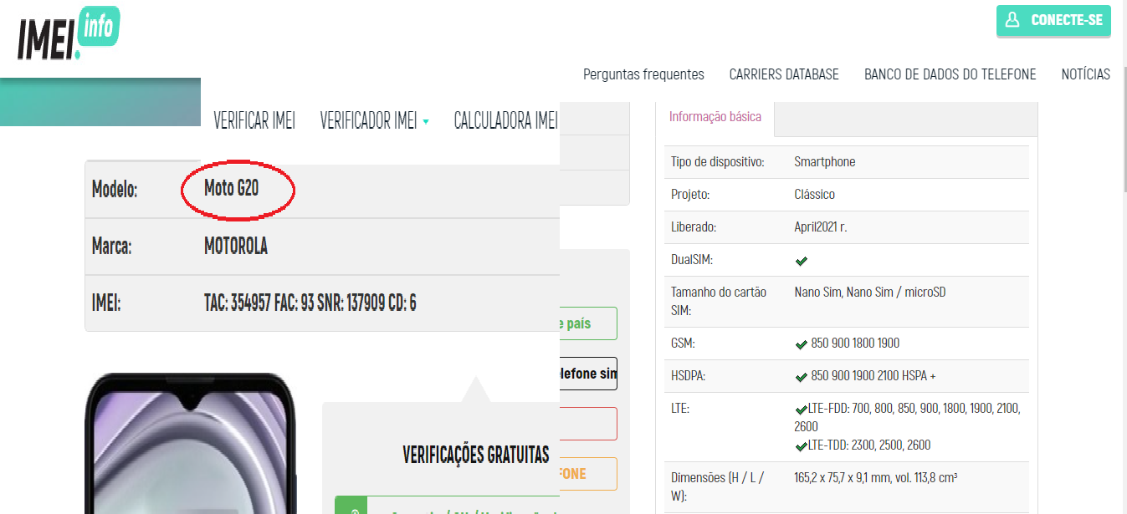
Task: Click the DualSIM green checkmark
Action: tap(801, 261)
